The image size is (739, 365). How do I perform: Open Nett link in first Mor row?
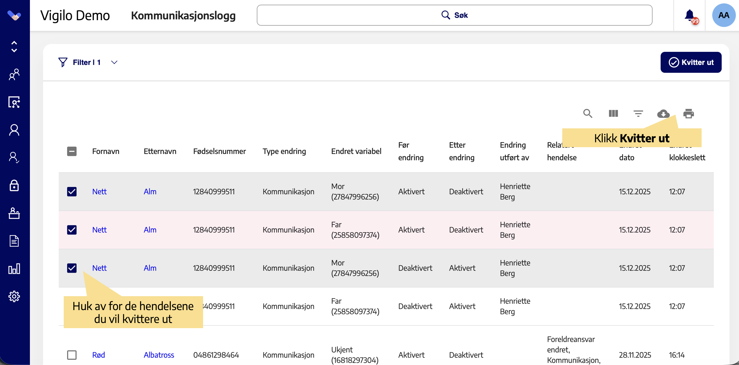[99, 191]
